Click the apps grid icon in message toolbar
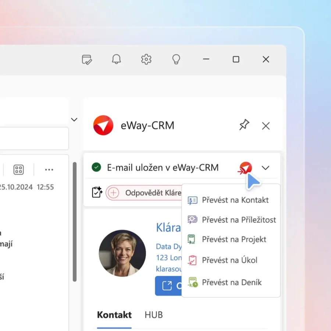The width and height of the screenshot is (331, 331). [x=19, y=170]
